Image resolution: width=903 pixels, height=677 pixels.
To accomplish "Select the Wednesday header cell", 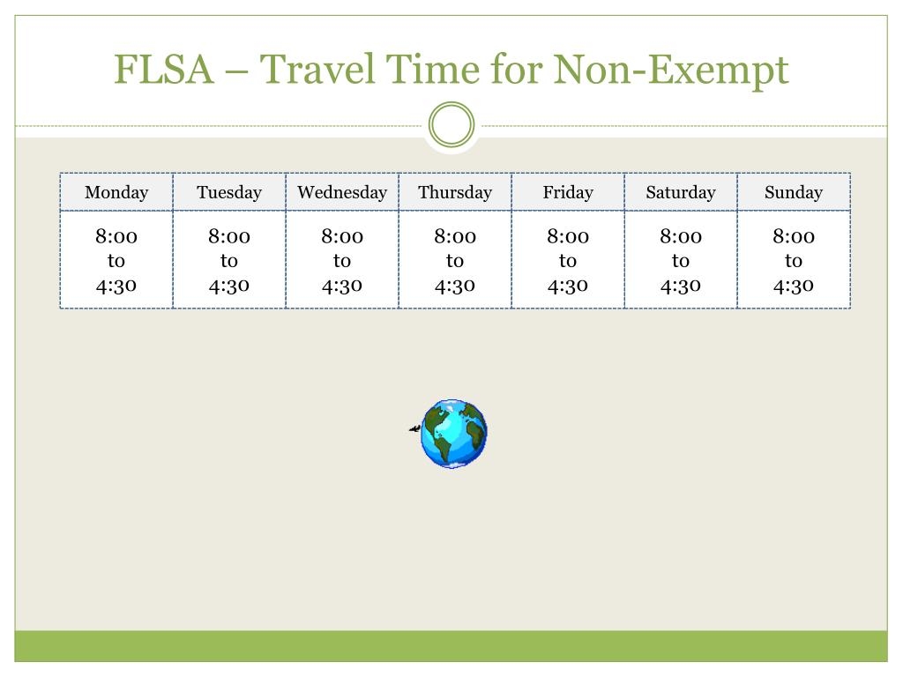I will point(342,191).
